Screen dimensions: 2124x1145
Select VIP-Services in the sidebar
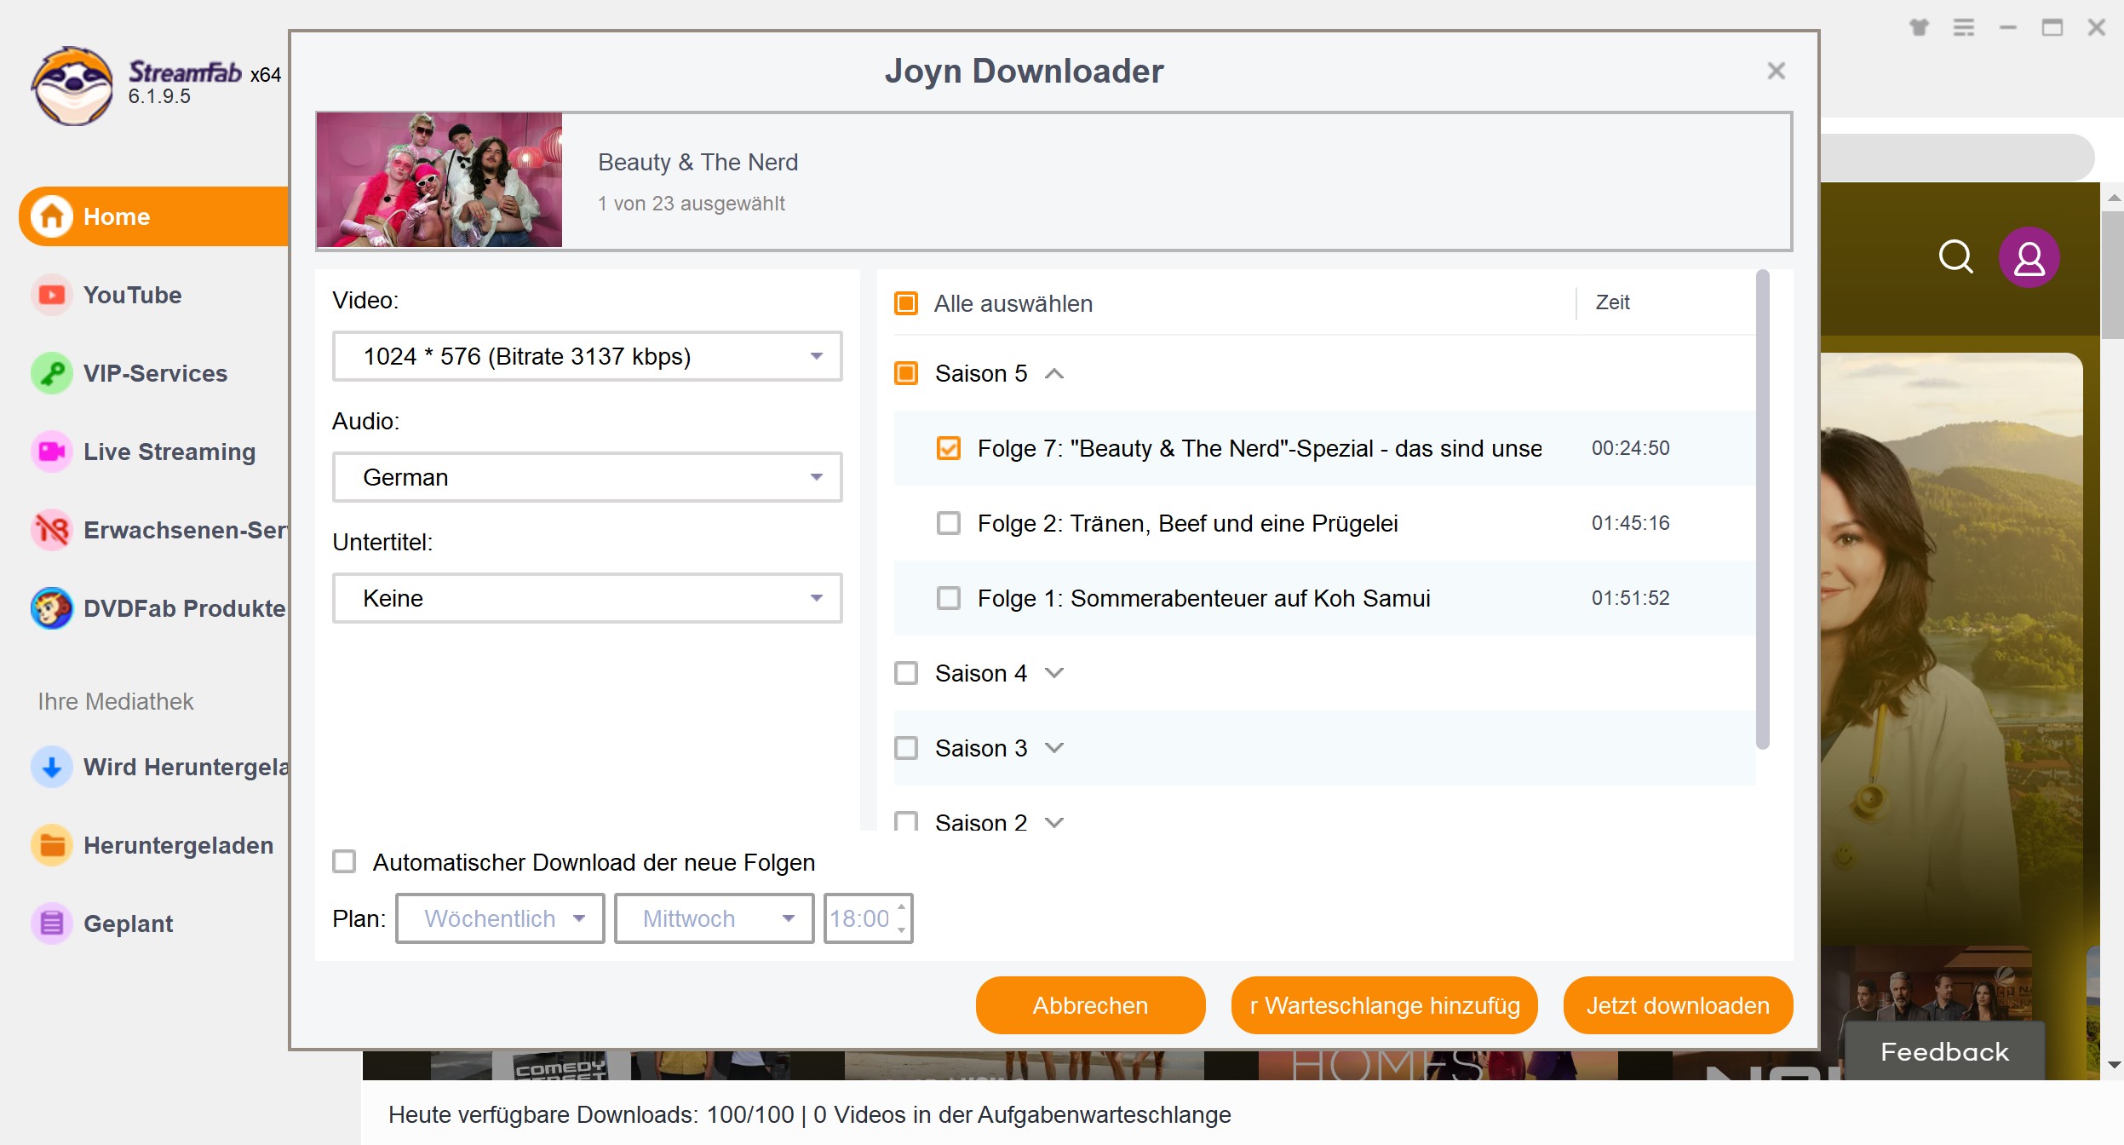coord(155,373)
